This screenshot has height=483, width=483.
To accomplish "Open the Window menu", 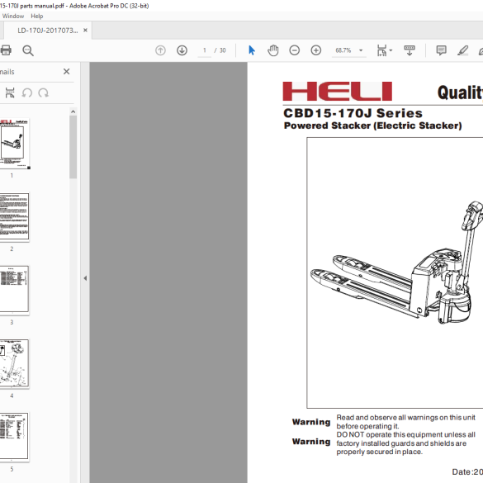I will point(13,16).
